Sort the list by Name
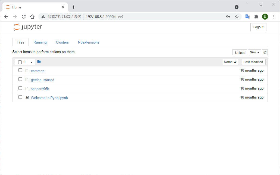The width and height of the screenshot is (280, 175). pyautogui.click(x=230, y=62)
